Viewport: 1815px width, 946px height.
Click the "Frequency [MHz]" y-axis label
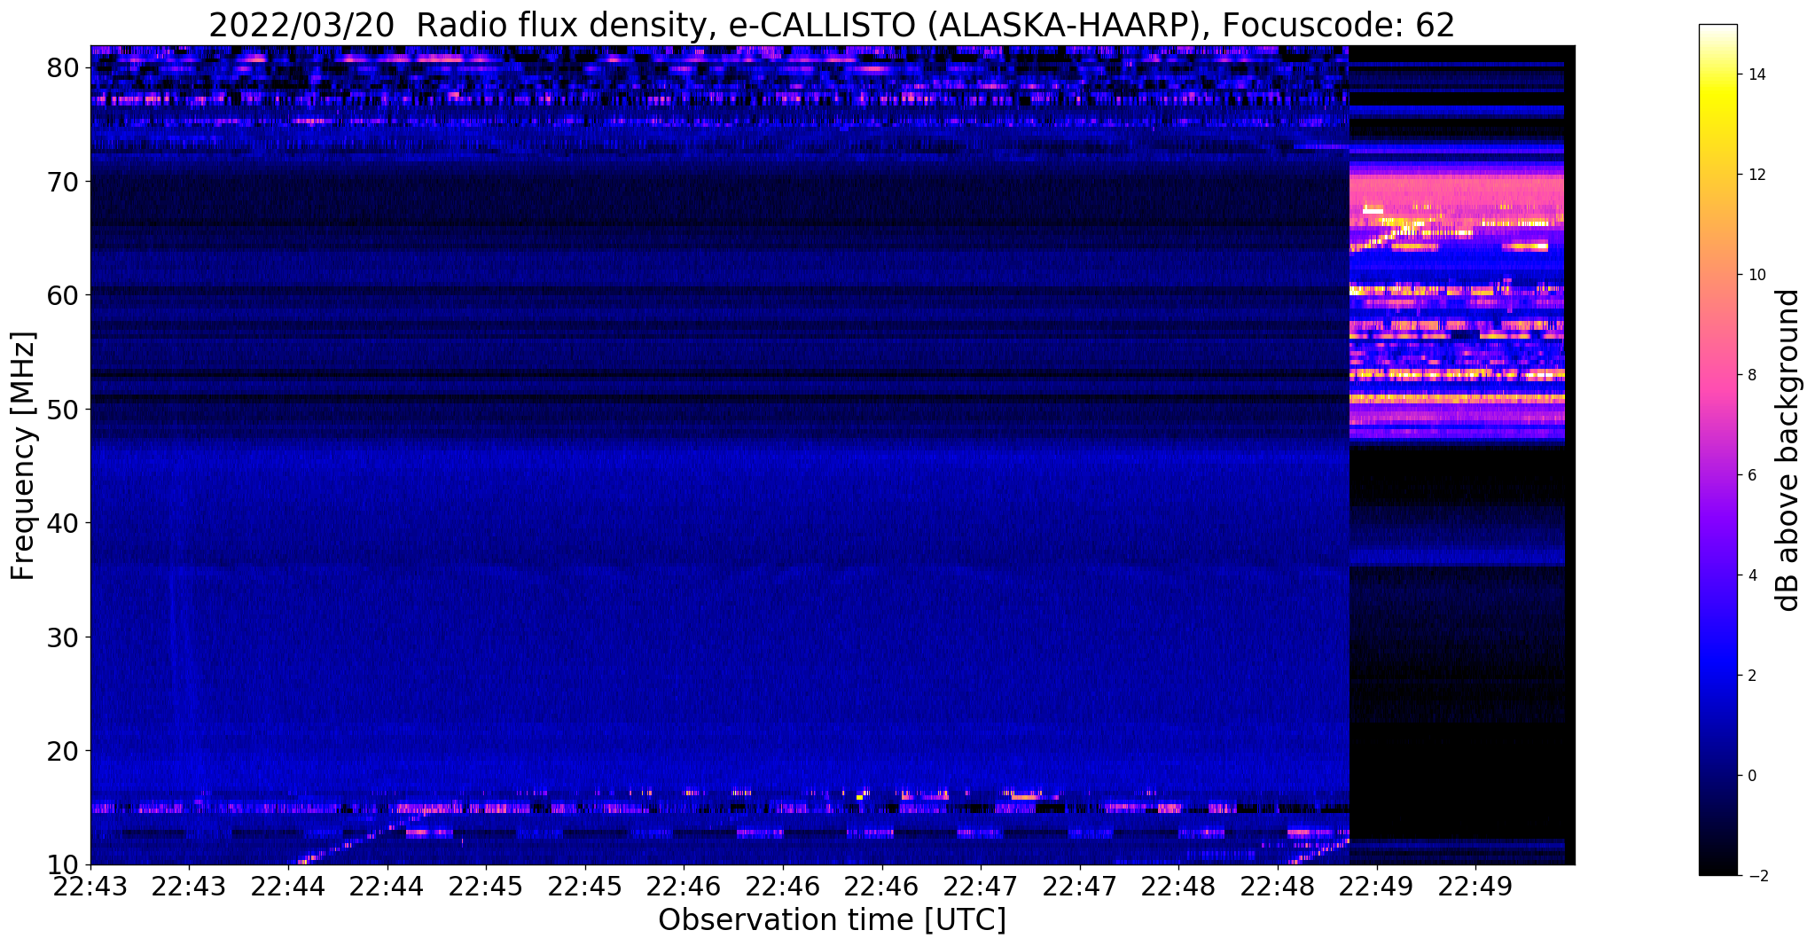23,456
